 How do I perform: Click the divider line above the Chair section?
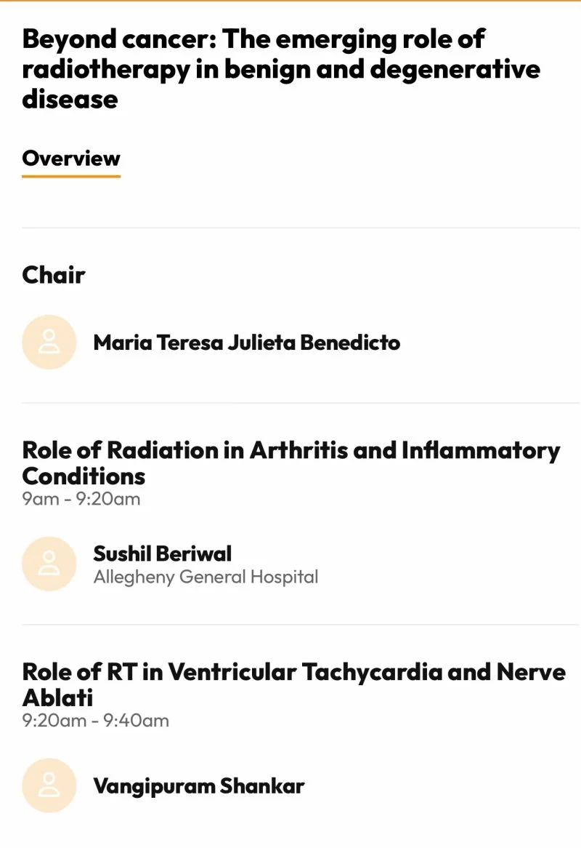[x=301, y=228]
